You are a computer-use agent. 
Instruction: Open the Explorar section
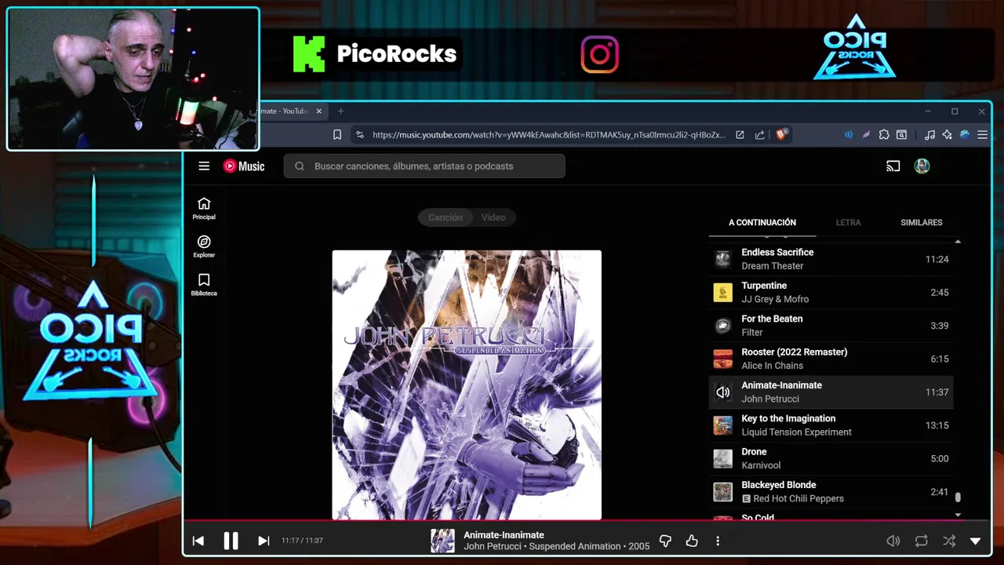tap(204, 246)
